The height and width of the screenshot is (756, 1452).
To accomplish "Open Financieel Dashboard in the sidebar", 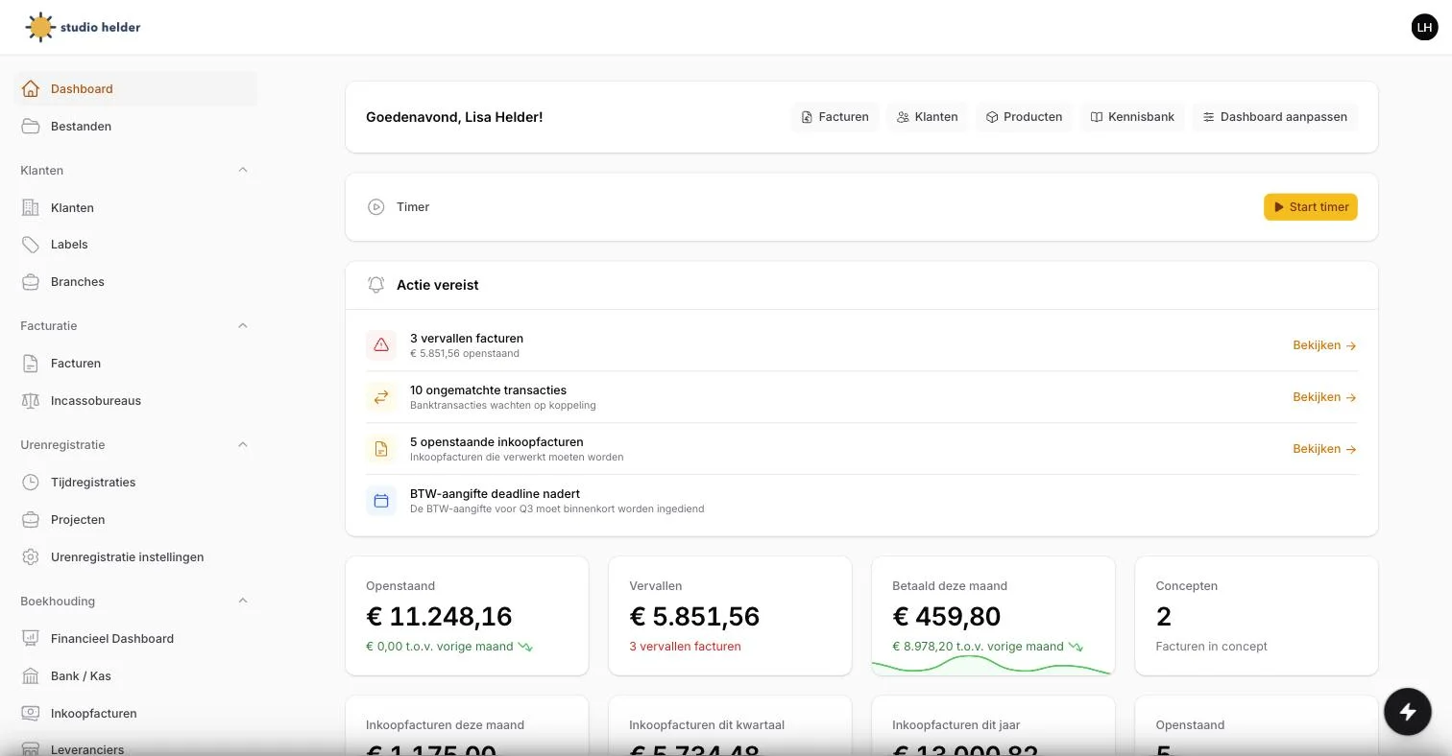I will coord(135,639).
